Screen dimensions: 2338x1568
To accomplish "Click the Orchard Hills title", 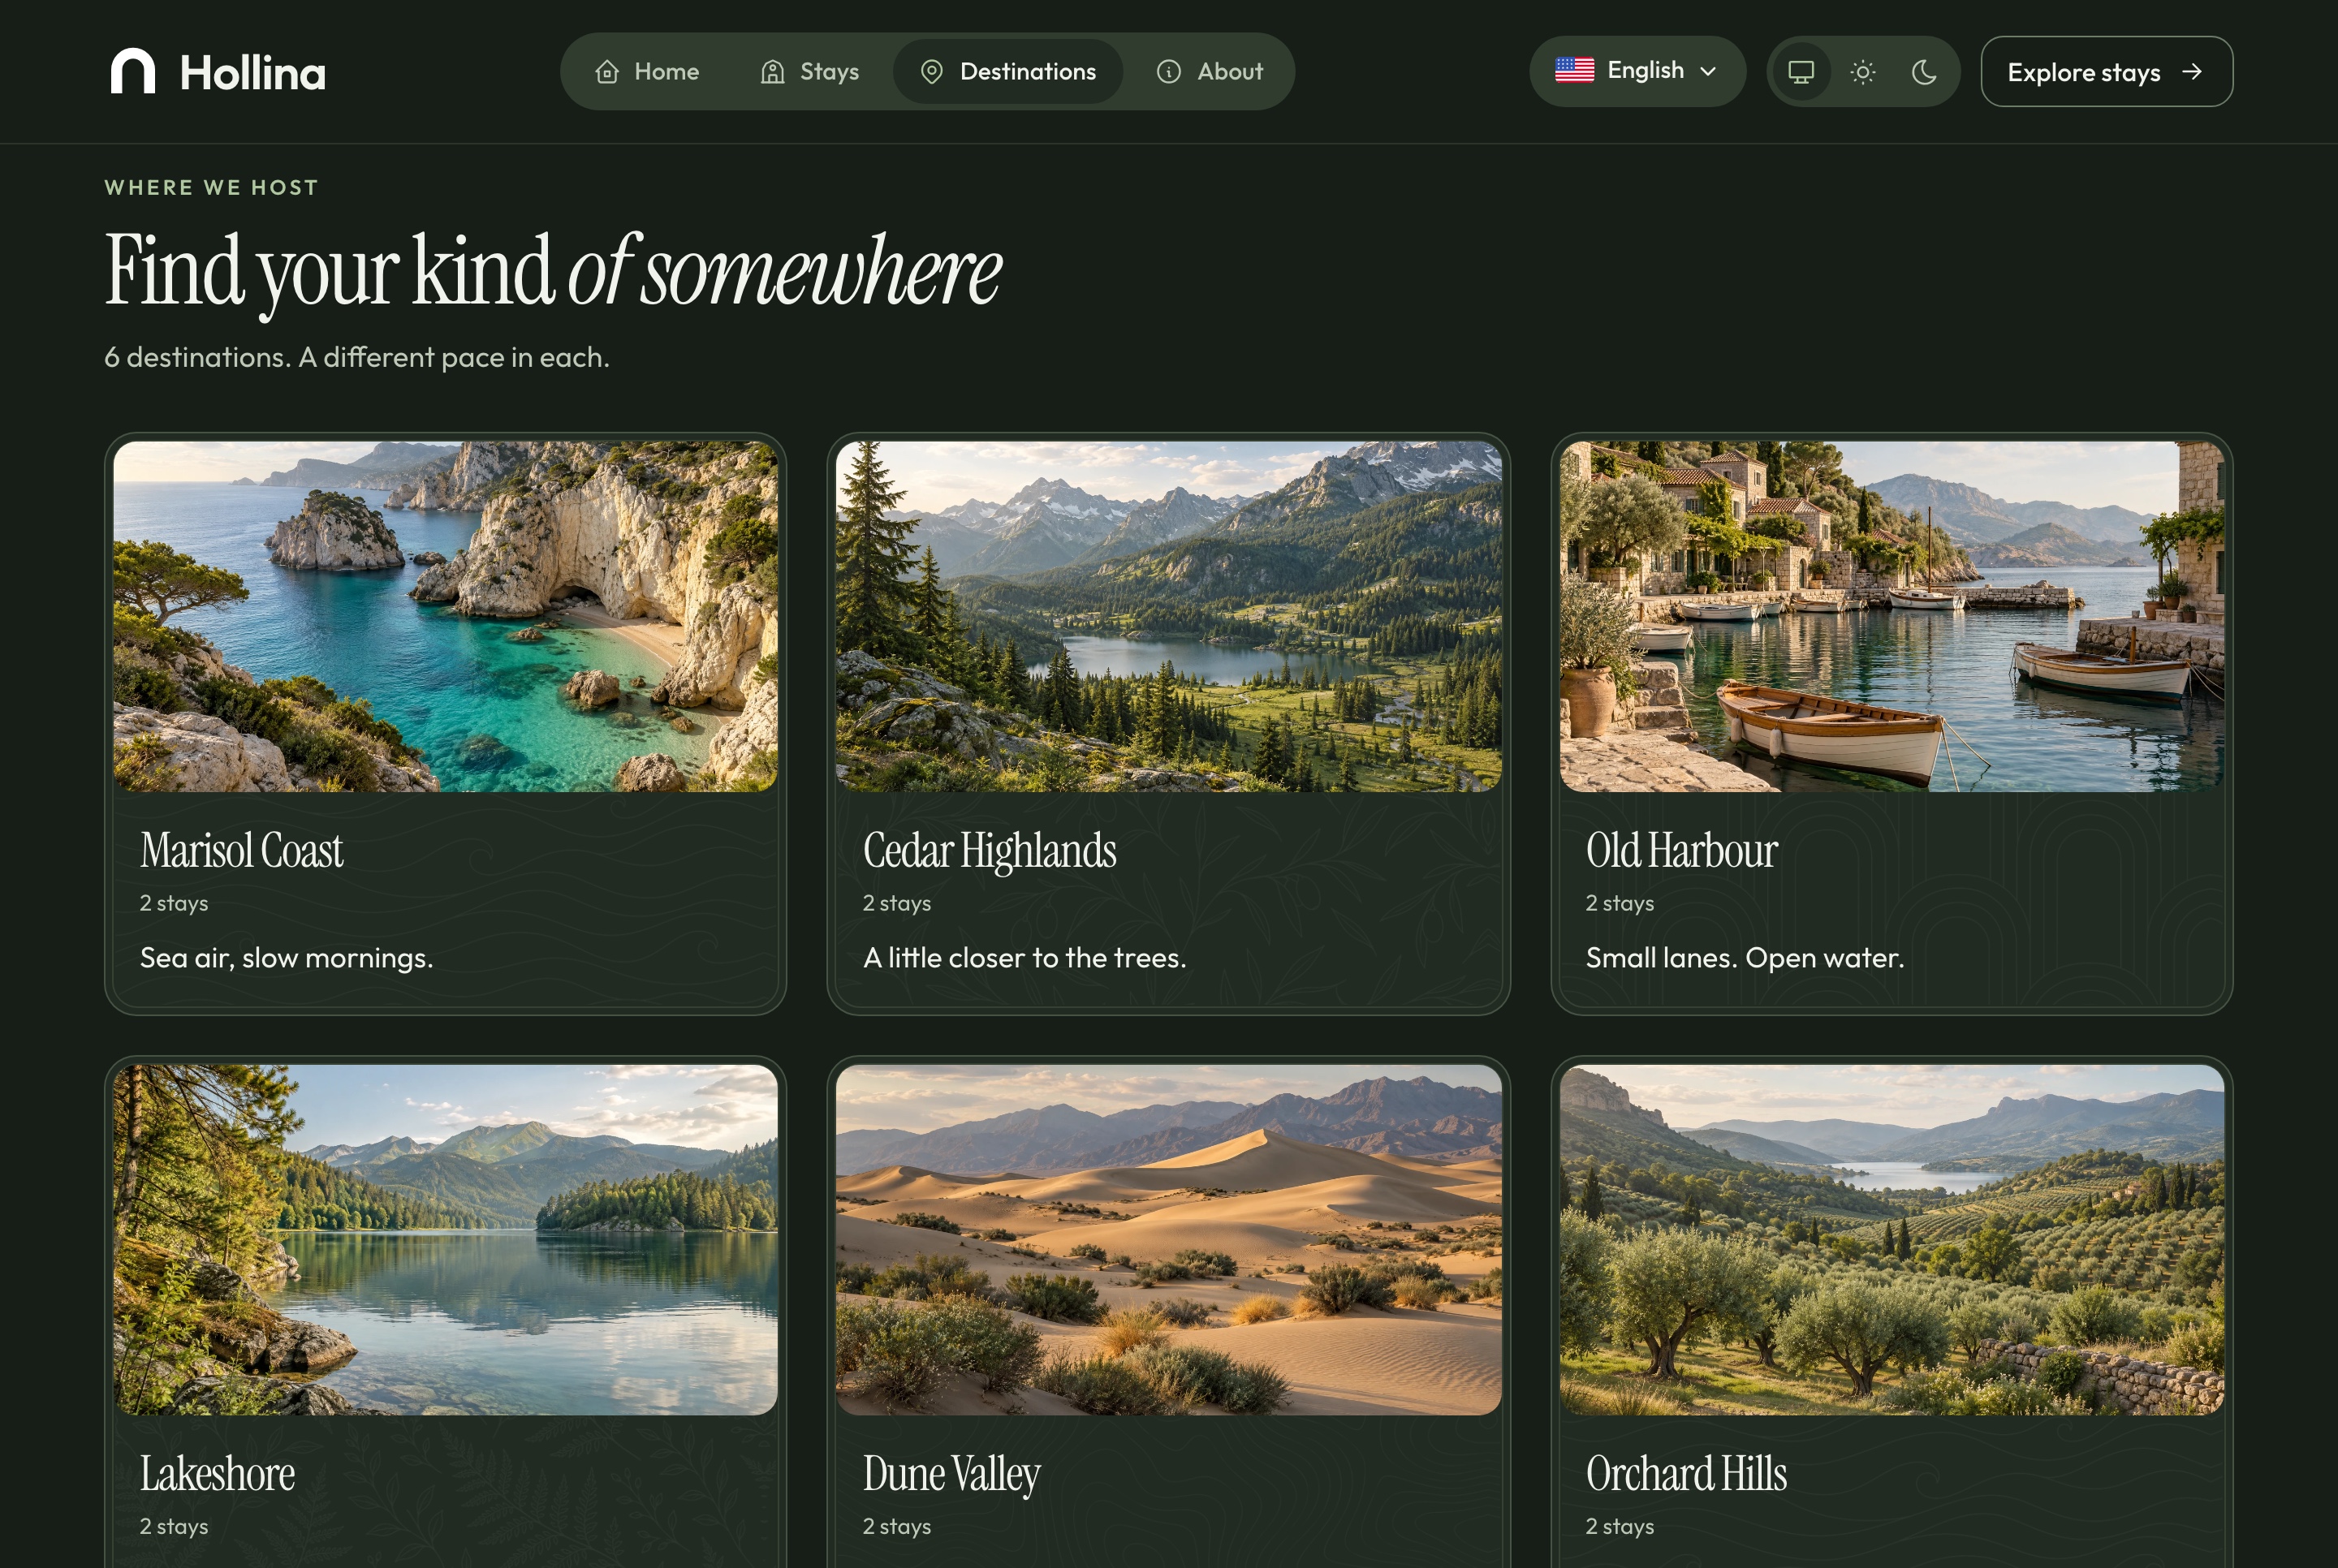I will (1686, 1474).
